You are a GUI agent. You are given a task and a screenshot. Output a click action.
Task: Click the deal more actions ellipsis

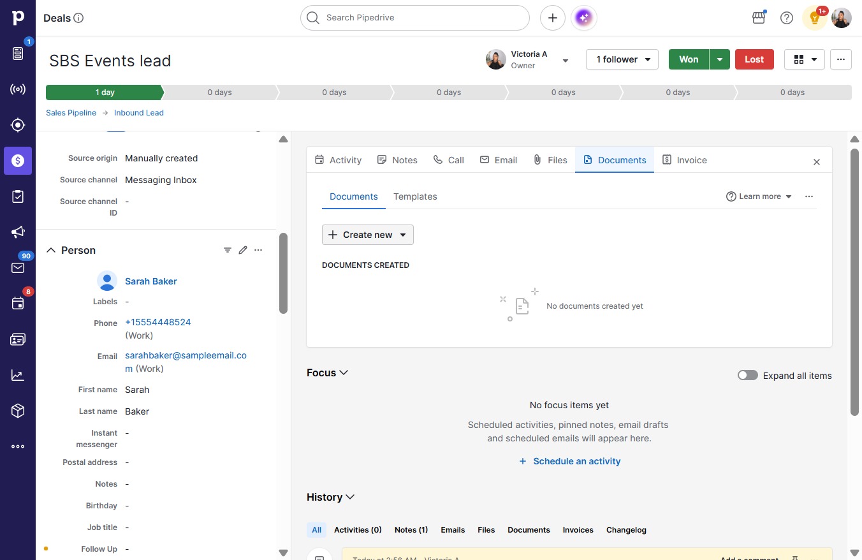pos(841,59)
